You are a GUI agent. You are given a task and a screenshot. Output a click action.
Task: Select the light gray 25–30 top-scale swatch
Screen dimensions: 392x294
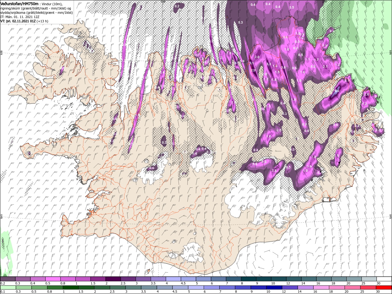click(x=369, y=279)
